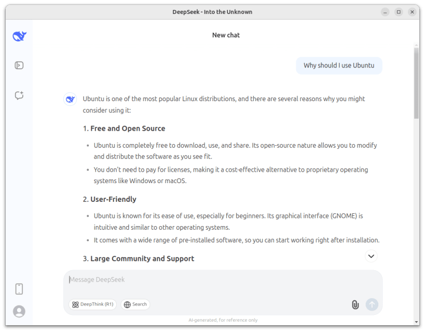
Task: Open the user profile avatar
Action: [x=19, y=311]
